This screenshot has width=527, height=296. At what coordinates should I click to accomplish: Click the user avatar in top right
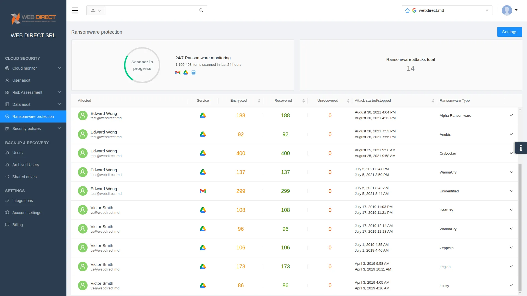pos(507,10)
